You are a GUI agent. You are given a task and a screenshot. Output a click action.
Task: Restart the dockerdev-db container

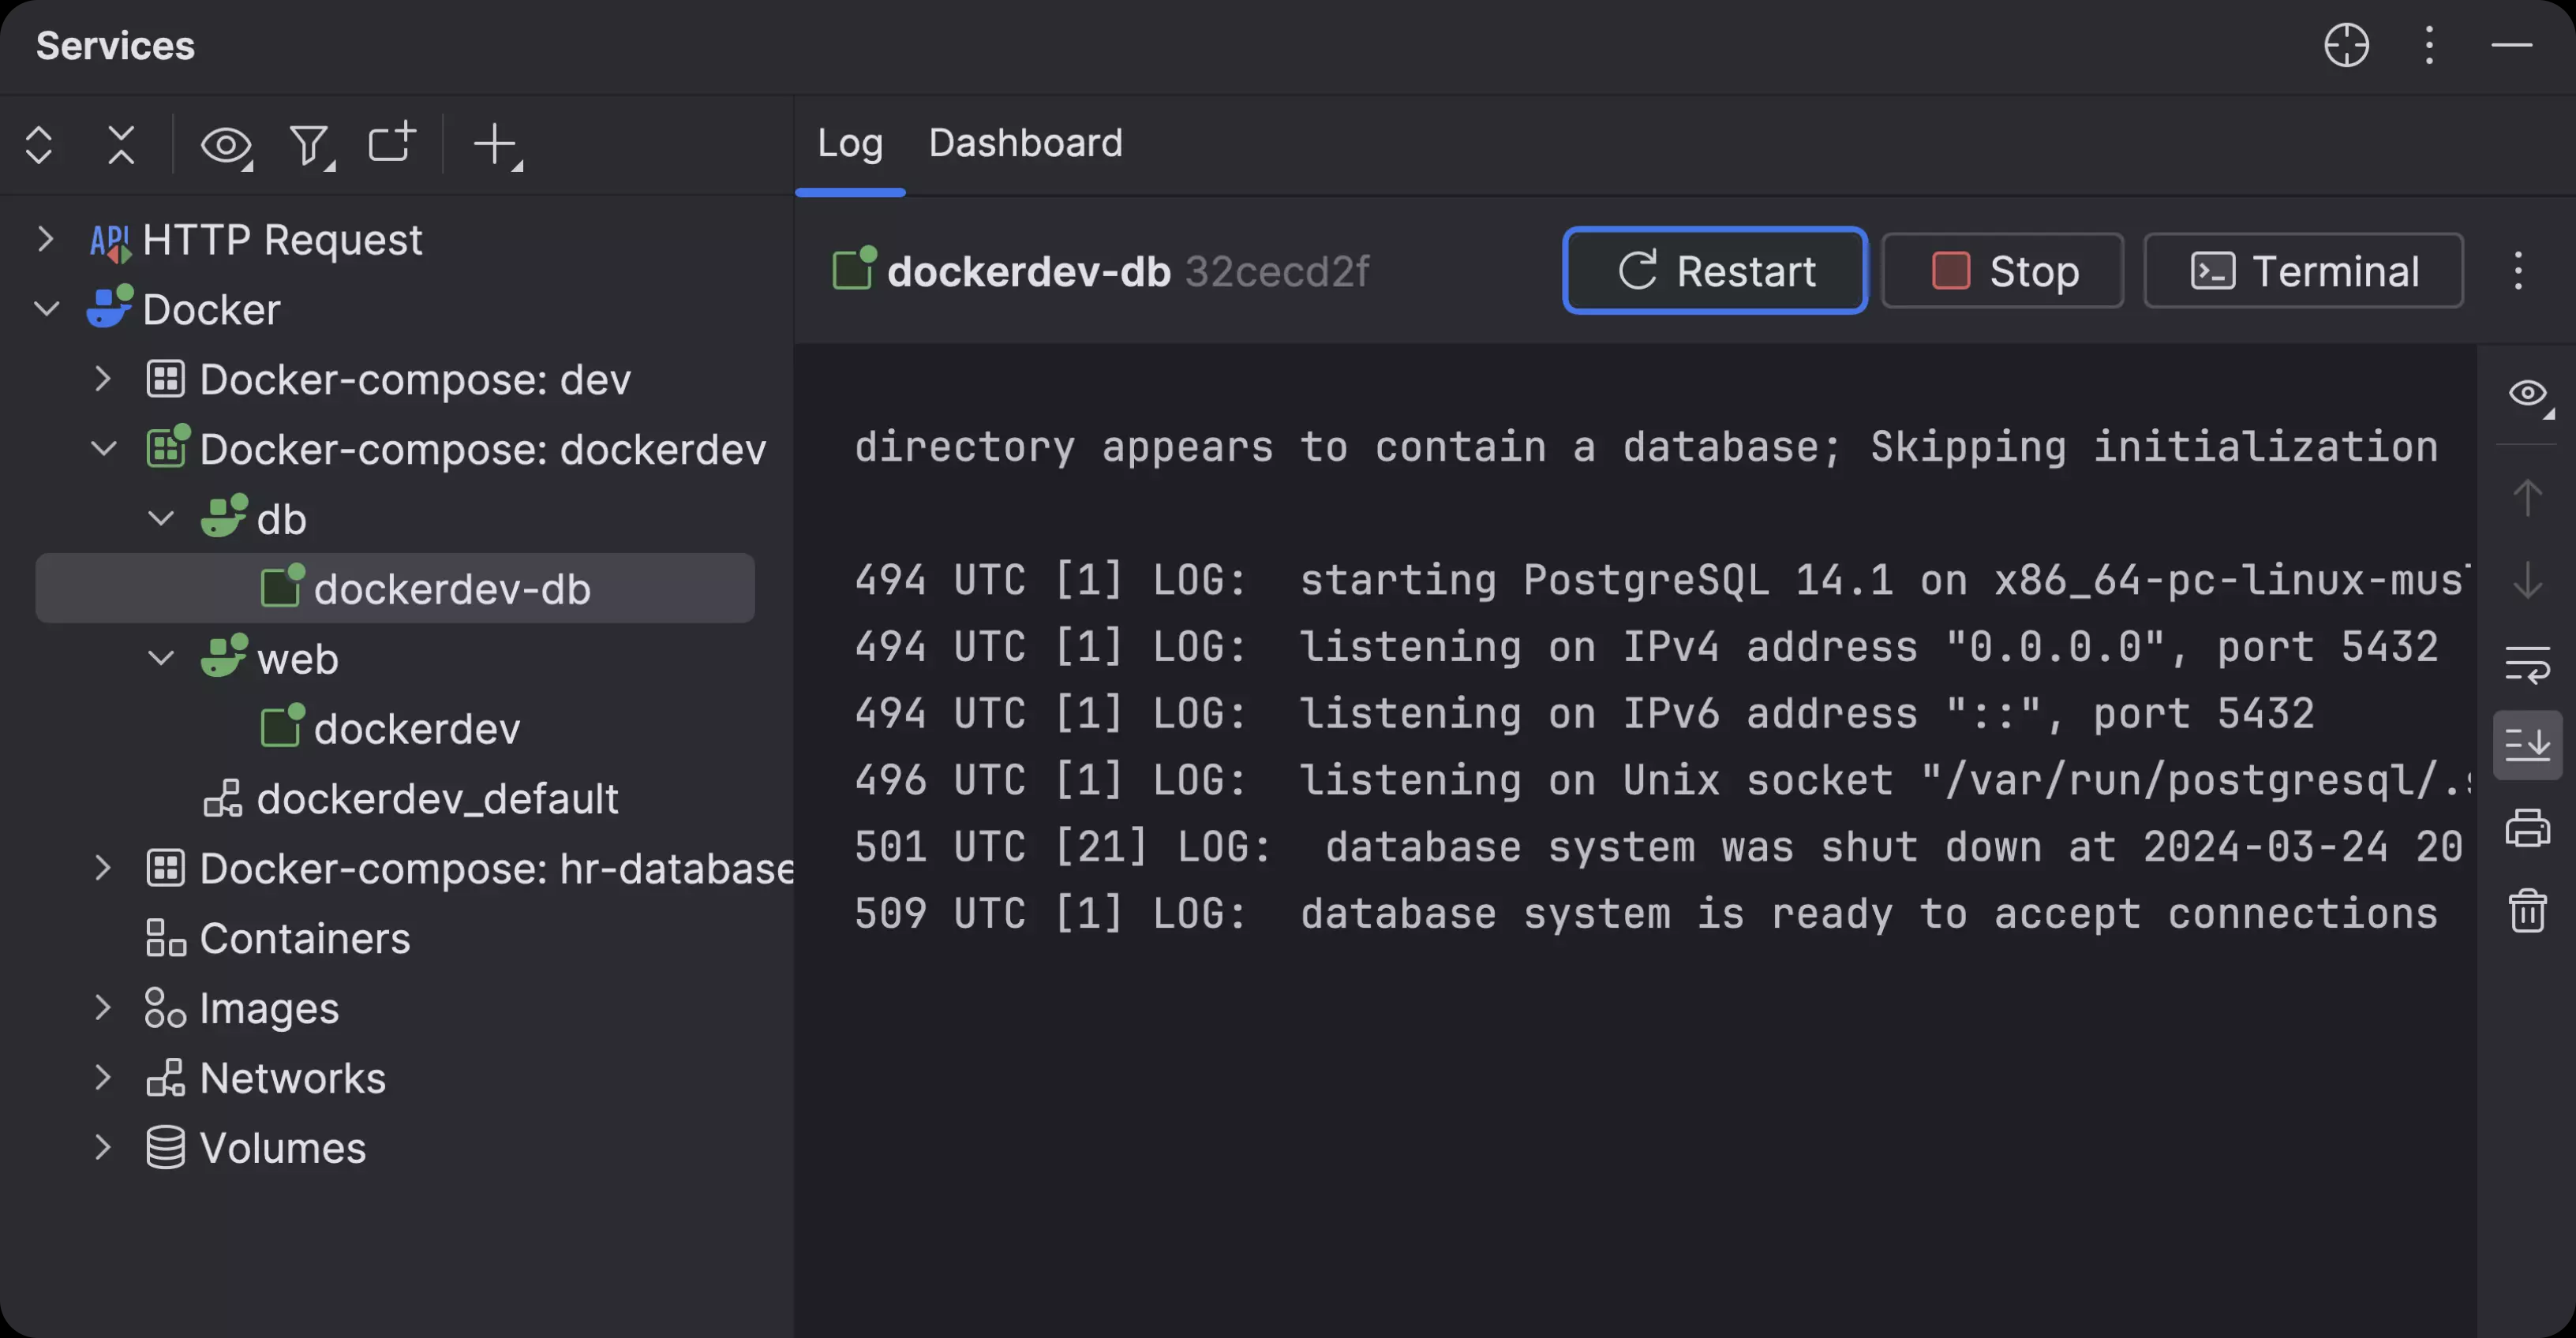[x=1714, y=271]
